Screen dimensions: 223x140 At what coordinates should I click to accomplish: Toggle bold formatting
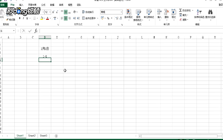pyautogui.click(x=20, y=18)
